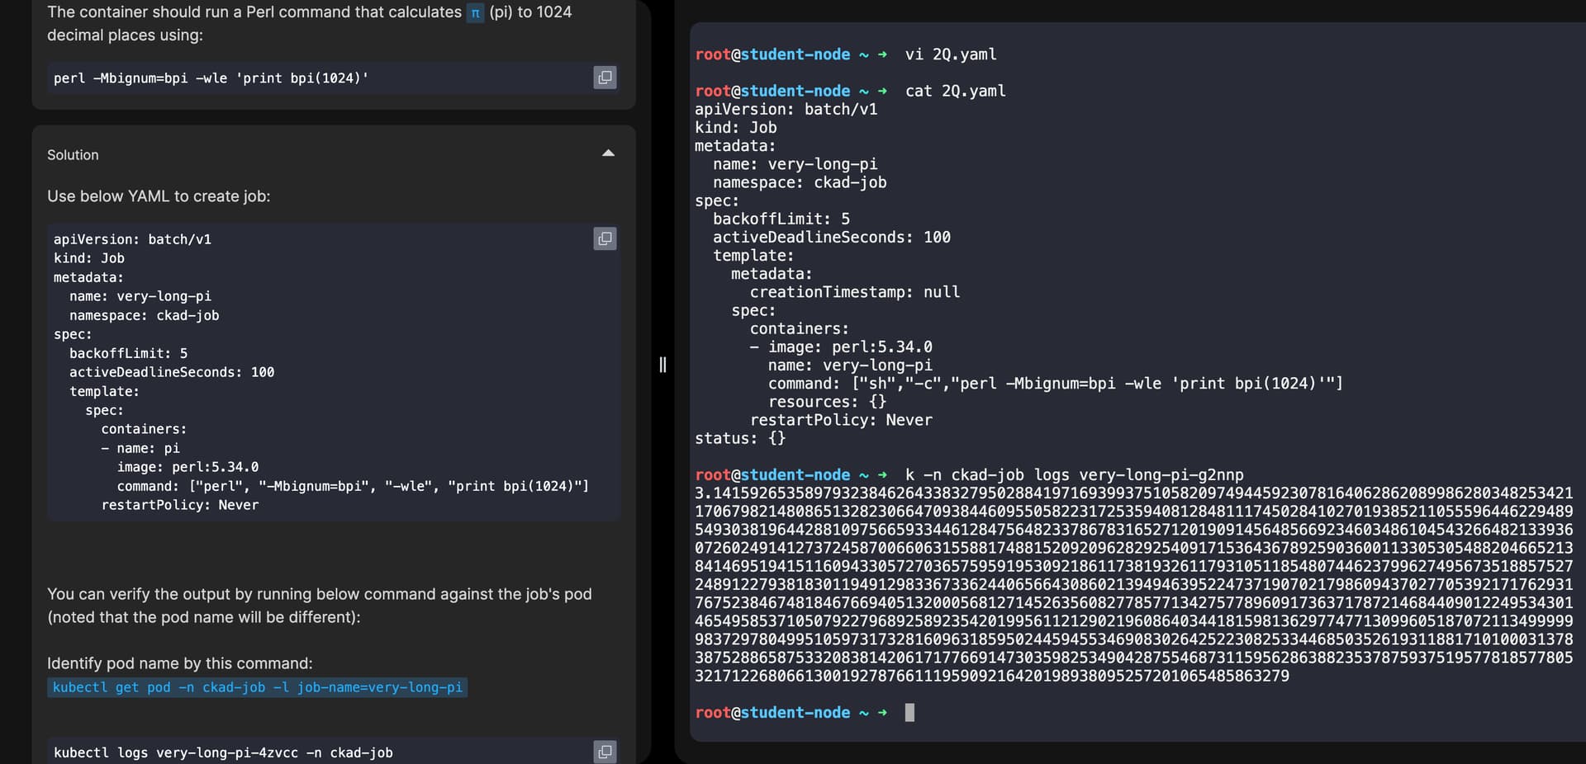Viewport: 1586px width, 764px height.
Task: Click 'namespace: ckad-job' in the solution YAML
Action: tap(145, 315)
